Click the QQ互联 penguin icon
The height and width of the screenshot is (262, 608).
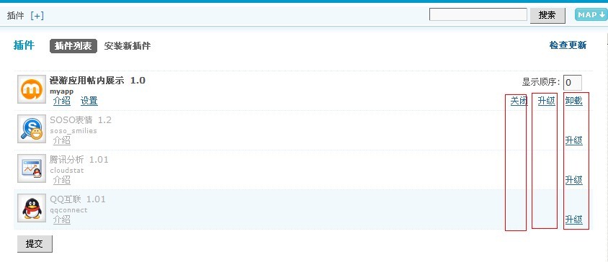coord(32,208)
